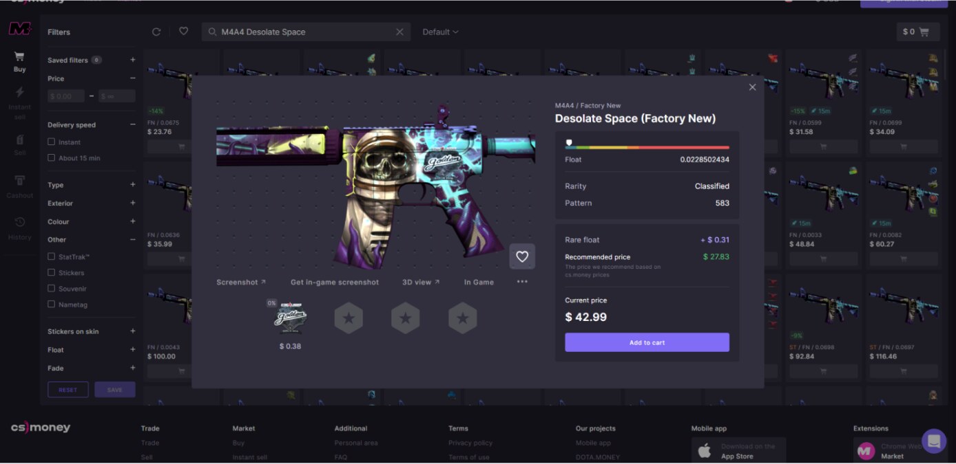Open the footer Buy link under Market
This screenshot has width=956, height=464.
(x=238, y=443)
